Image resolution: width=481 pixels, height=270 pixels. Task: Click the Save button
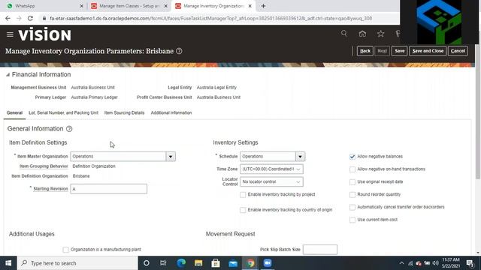pyautogui.click(x=399, y=51)
